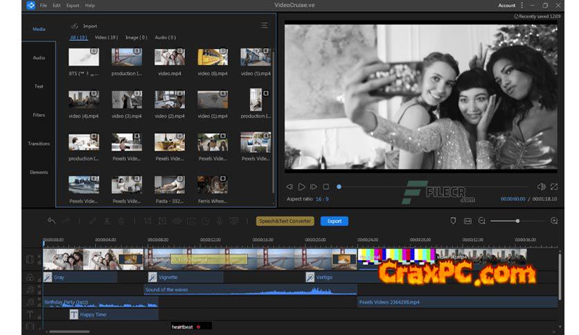Click the Import icon in media panel
The width and height of the screenshot is (579, 335).
click(75, 26)
